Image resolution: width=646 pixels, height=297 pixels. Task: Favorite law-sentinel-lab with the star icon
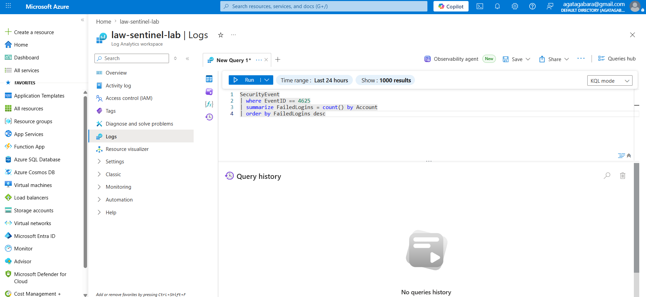[221, 35]
